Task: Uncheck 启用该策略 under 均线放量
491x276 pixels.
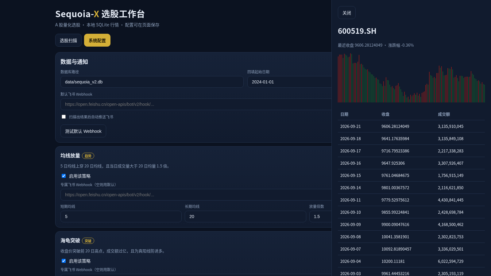Action: pos(64,176)
